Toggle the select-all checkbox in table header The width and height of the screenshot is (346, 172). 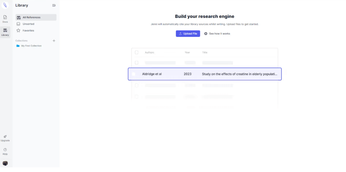[136, 53]
